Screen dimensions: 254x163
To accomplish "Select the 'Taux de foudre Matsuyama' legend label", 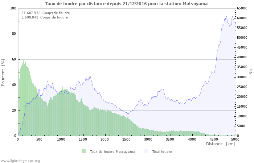I will 112,152.
